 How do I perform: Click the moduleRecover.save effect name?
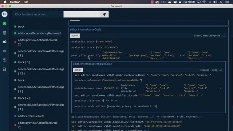tap(88, 88)
